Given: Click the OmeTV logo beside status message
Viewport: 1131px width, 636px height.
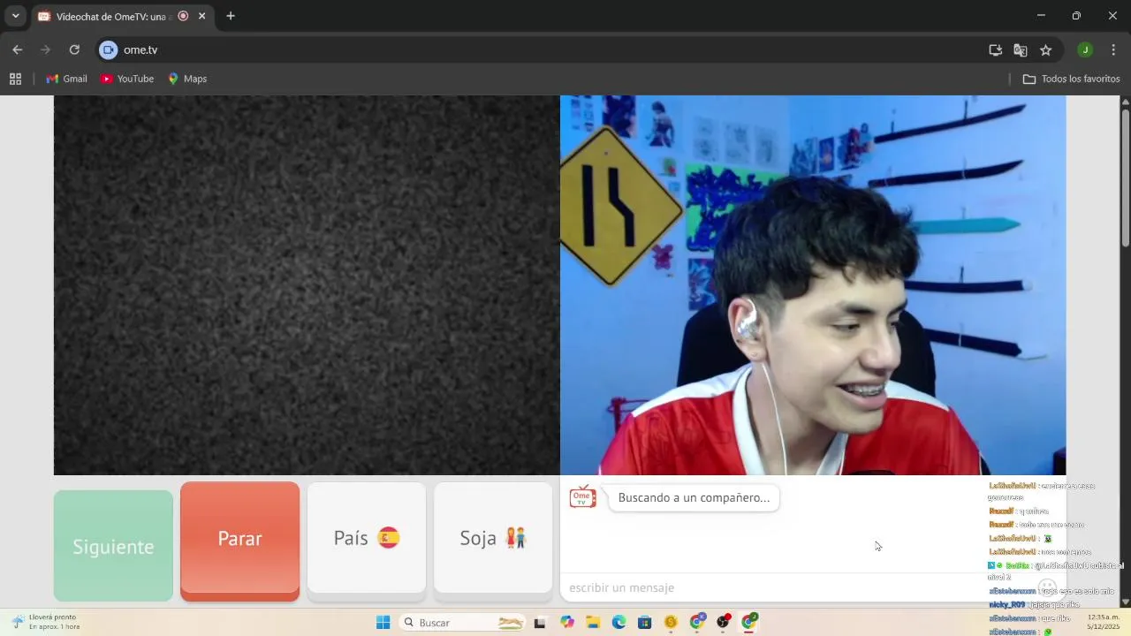Looking at the screenshot, I should (x=582, y=497).
